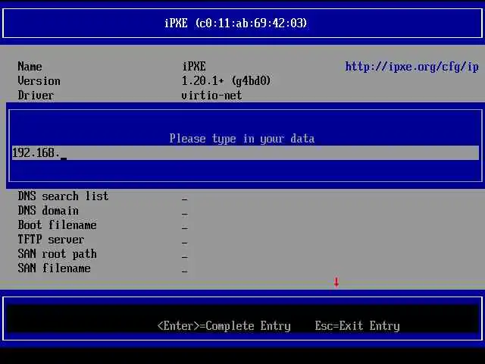Viewport: 485px width, 364px height.
Task: Select the SAN root path setting
Action: tap(58, 254)
